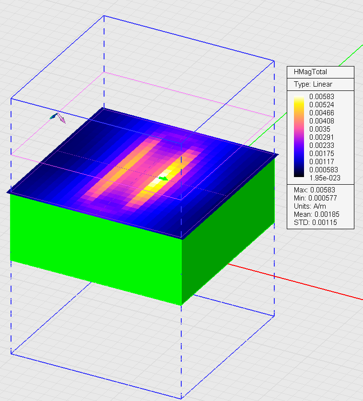Click the teal and pink arrow marker
This screenshot has width=363, height=401.
pyautogui.click(x=58, y=117)
